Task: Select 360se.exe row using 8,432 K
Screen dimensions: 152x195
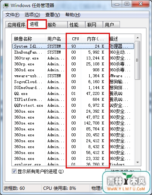Action: 73,147
